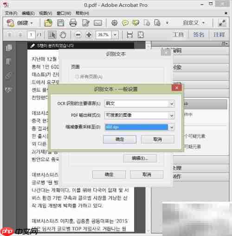The height and width of the screenshot is (236, 232).
Task: Click the Open file folder icon
Action: (48, 23)
